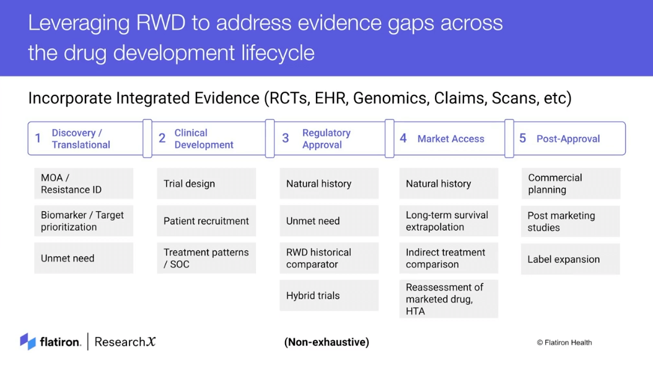Click the flatiron wordmark text
Screen dimensions: 653x365
[x=60, y=342]
